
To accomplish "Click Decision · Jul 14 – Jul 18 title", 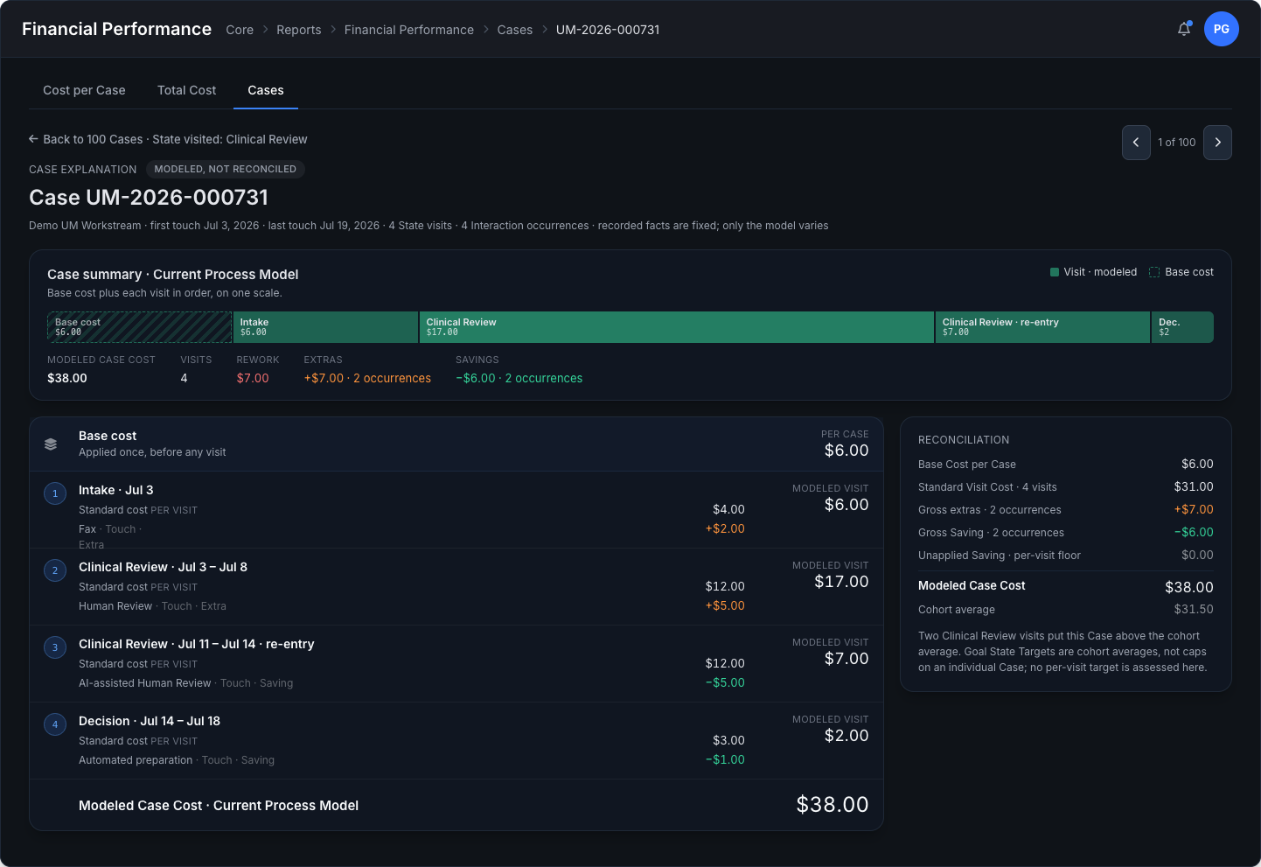I will [x=150, y=721].
